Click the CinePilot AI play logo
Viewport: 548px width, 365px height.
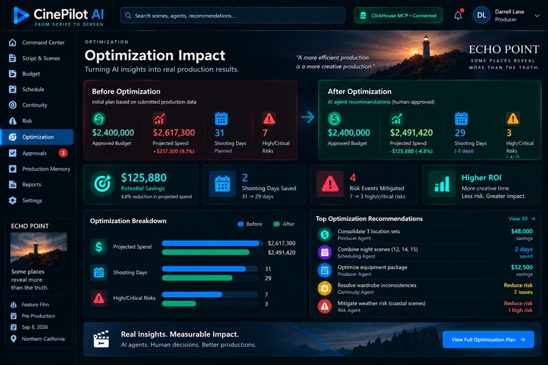pyautogui.click(x=20, y=16)
